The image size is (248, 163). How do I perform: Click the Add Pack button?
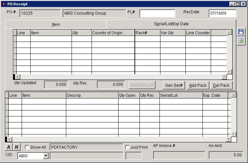pos(198,85)
